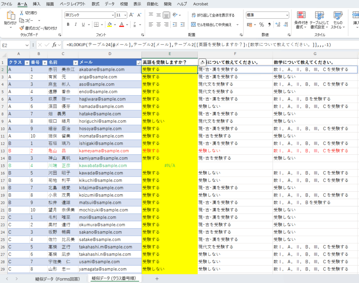Apply percent style to the cell
This screenshot has height=283, width=359.
coord(262,25)
